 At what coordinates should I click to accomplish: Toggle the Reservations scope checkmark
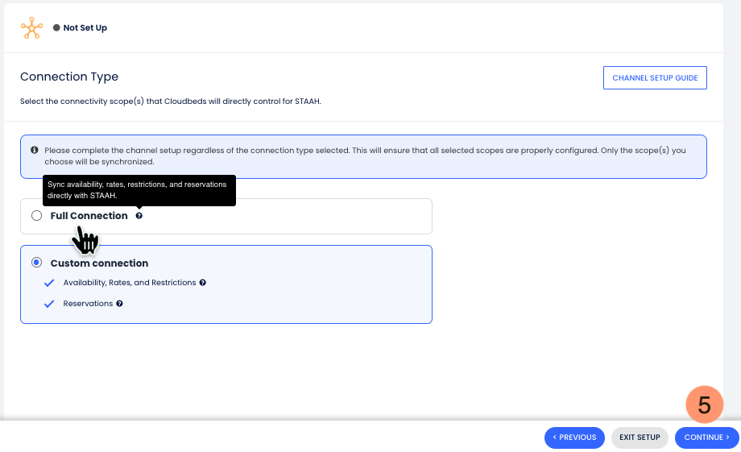click(x=49, y=304)
